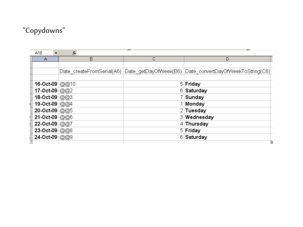Viewport: 303px width, 227px height.
Task: Select the 20-Oct-09 date cell
Action: [x=45, y=111]
